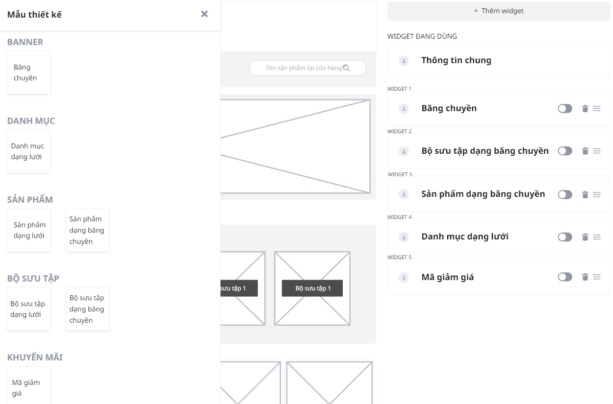
Task: Click the Thêm widget button
Action: pos(499,11)
